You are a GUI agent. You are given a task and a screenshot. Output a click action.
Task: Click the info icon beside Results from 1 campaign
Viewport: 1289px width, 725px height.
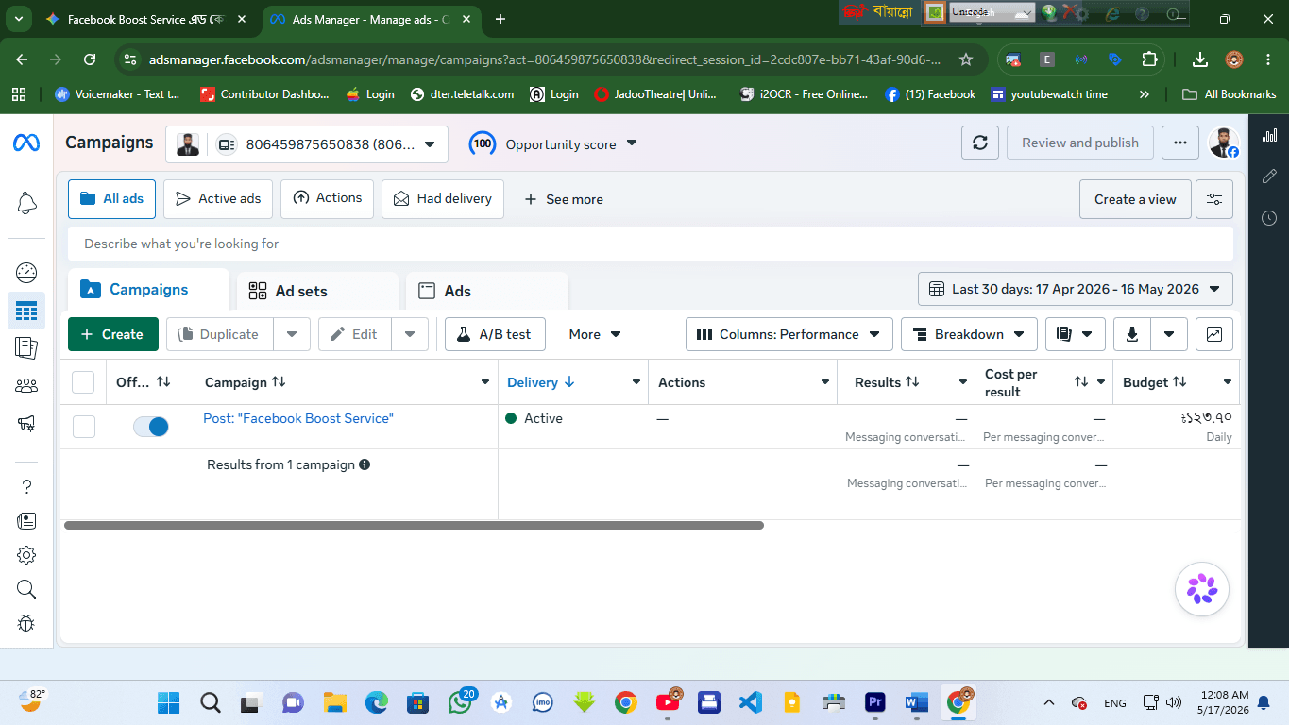365,464
